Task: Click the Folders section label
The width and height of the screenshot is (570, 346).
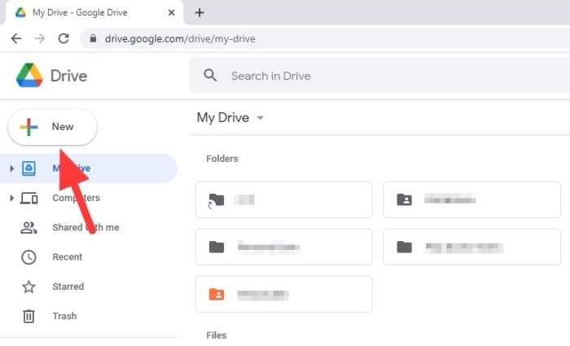Action: (222, 159)
